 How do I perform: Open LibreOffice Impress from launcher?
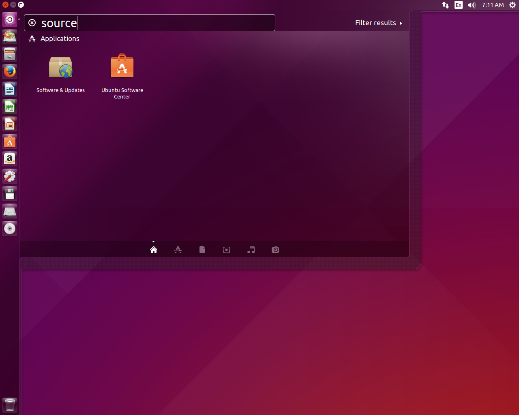[x=10, y=124]
